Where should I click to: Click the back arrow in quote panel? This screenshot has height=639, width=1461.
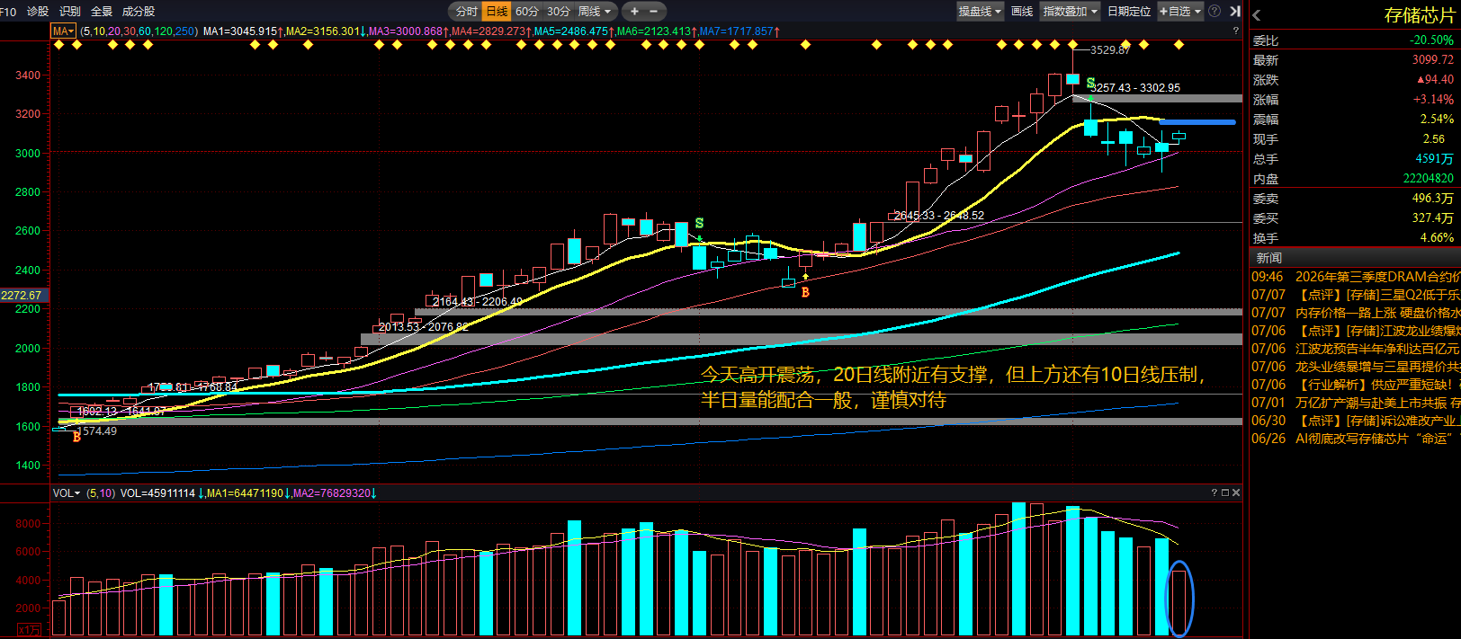1257,15
